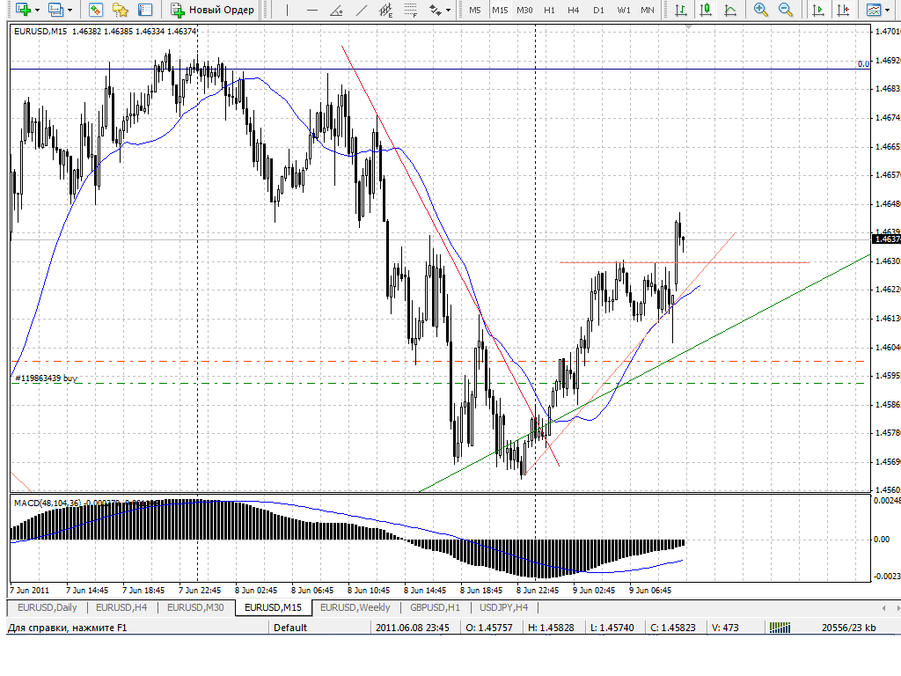Zoom out of the chart

coord(786,10)
